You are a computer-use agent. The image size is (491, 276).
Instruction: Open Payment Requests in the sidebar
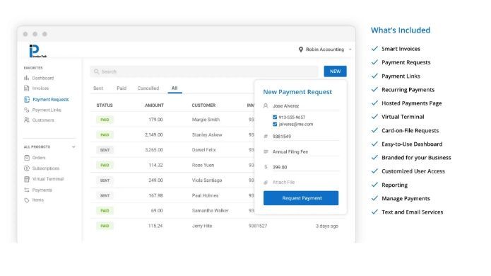coord(50,99)
